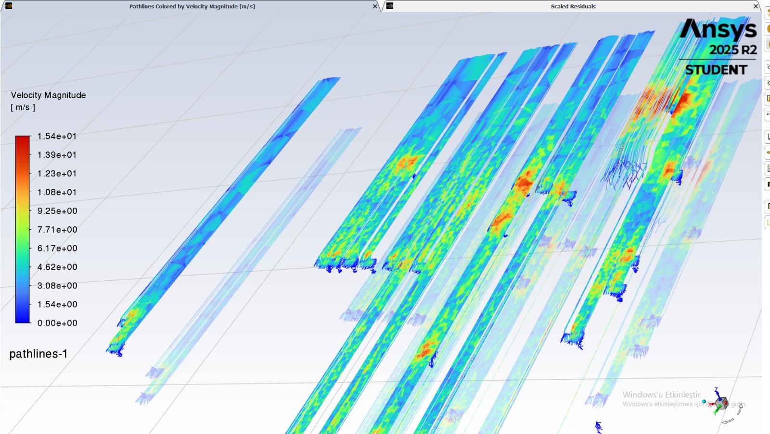Click the legend value 1.08e+01
Screen dimensions: 770x434
[x=57, y=192]
